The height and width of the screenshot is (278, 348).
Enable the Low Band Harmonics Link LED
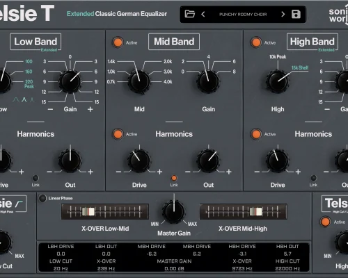click(x=35, y=178)
